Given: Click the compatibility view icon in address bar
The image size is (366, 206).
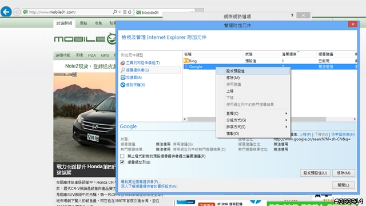Looking at the screenshot, I should tap(125, 12).
